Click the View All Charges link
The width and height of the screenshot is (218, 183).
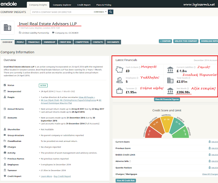pos(210,174)
